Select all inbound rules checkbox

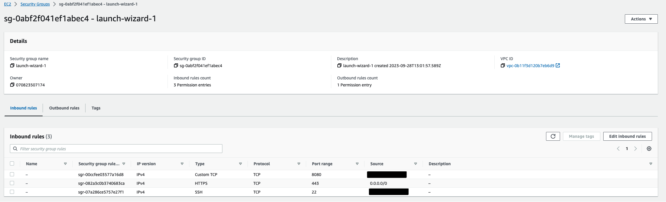coord(12,163)
